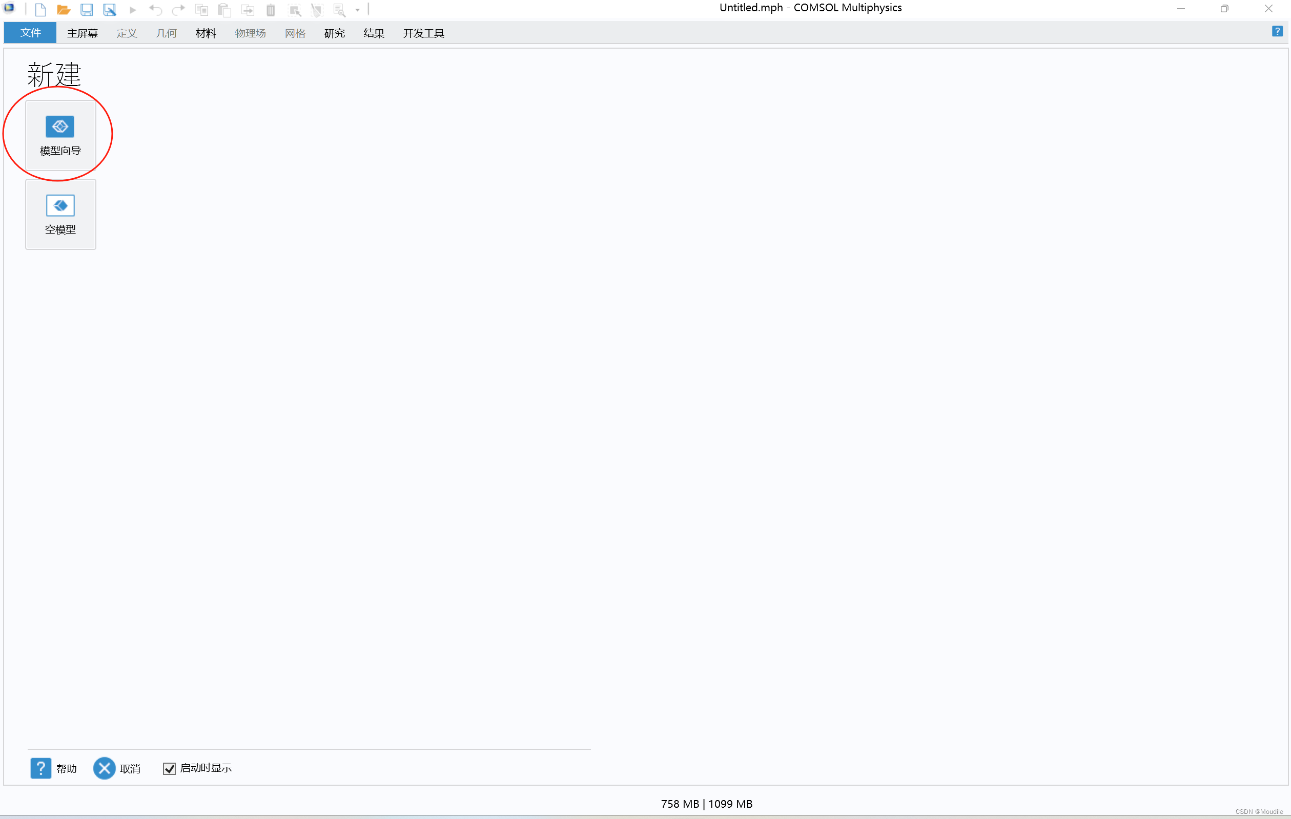Expand the quick access toolbar dropdown arrow
This screenshot has width=1291, height=819.
pyautogui.click(x=358, y=10)
